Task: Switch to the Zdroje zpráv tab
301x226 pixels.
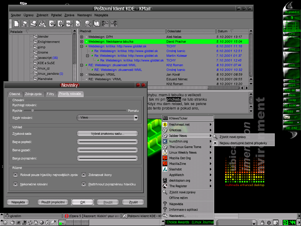Action: click(34, 94)
